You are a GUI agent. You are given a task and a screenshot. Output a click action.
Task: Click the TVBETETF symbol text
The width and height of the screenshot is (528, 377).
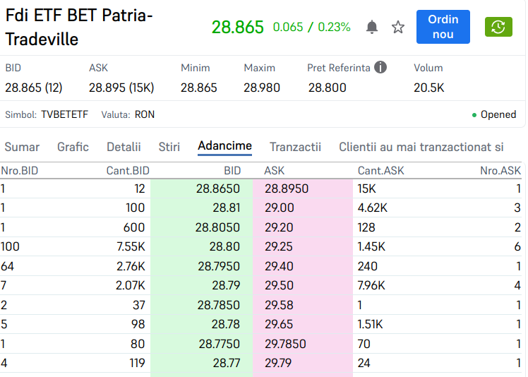point(65,114)
